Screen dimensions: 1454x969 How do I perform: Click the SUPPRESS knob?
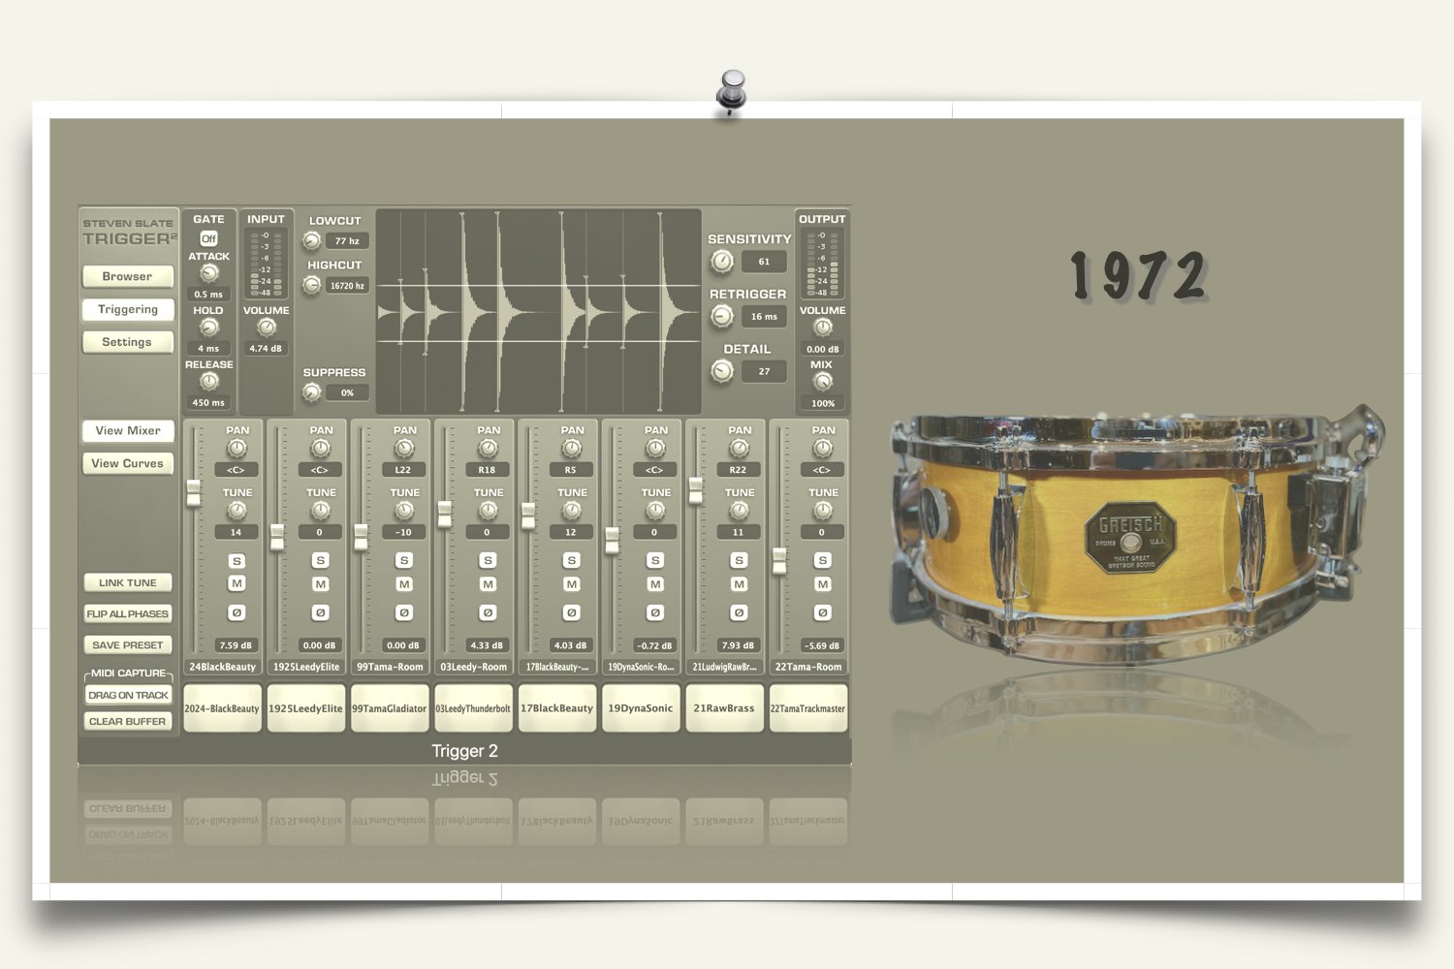pyautogui.click(x=312, y=392)
